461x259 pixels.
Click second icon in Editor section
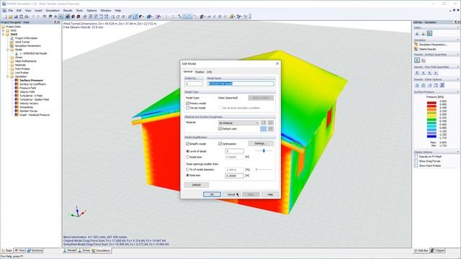[423, 34]
